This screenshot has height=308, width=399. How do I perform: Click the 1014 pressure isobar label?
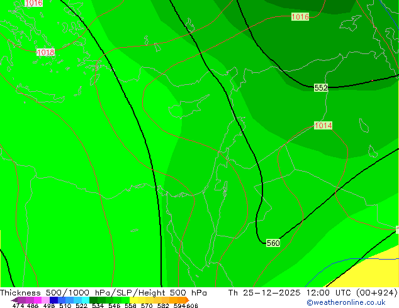[323, 125]
